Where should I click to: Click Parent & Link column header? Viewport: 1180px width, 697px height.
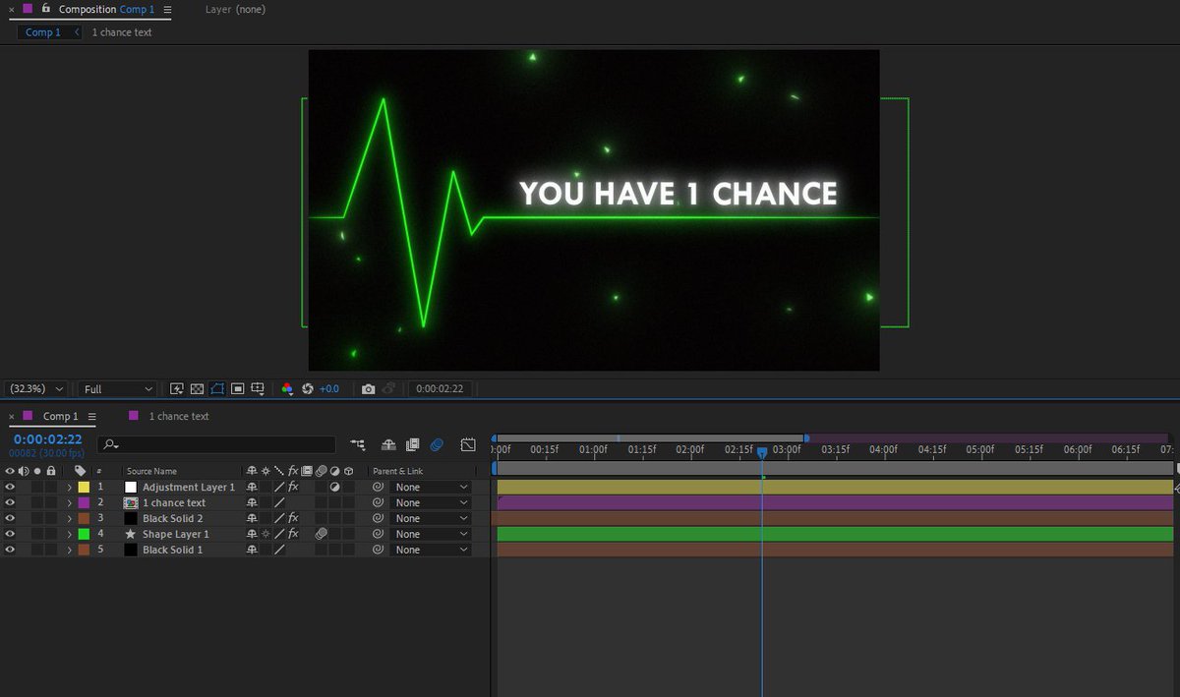point(397,472)
